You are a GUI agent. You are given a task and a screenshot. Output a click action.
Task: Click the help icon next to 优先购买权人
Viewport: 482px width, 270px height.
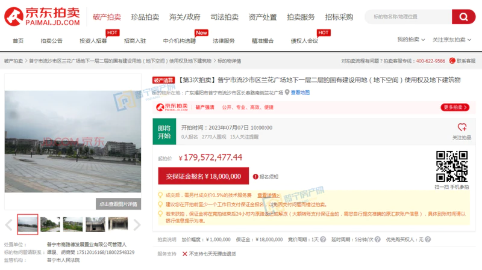428,239
